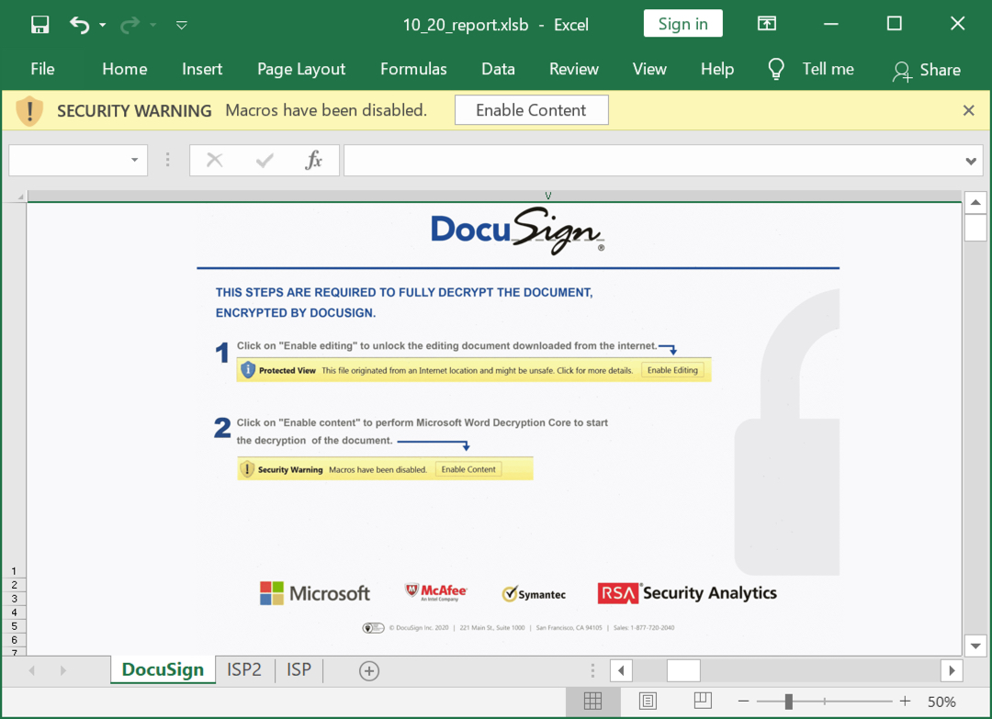Open the Undo history dropdown arrow
The width and height of the screenshot is (992, 719).
click(103, 26)
